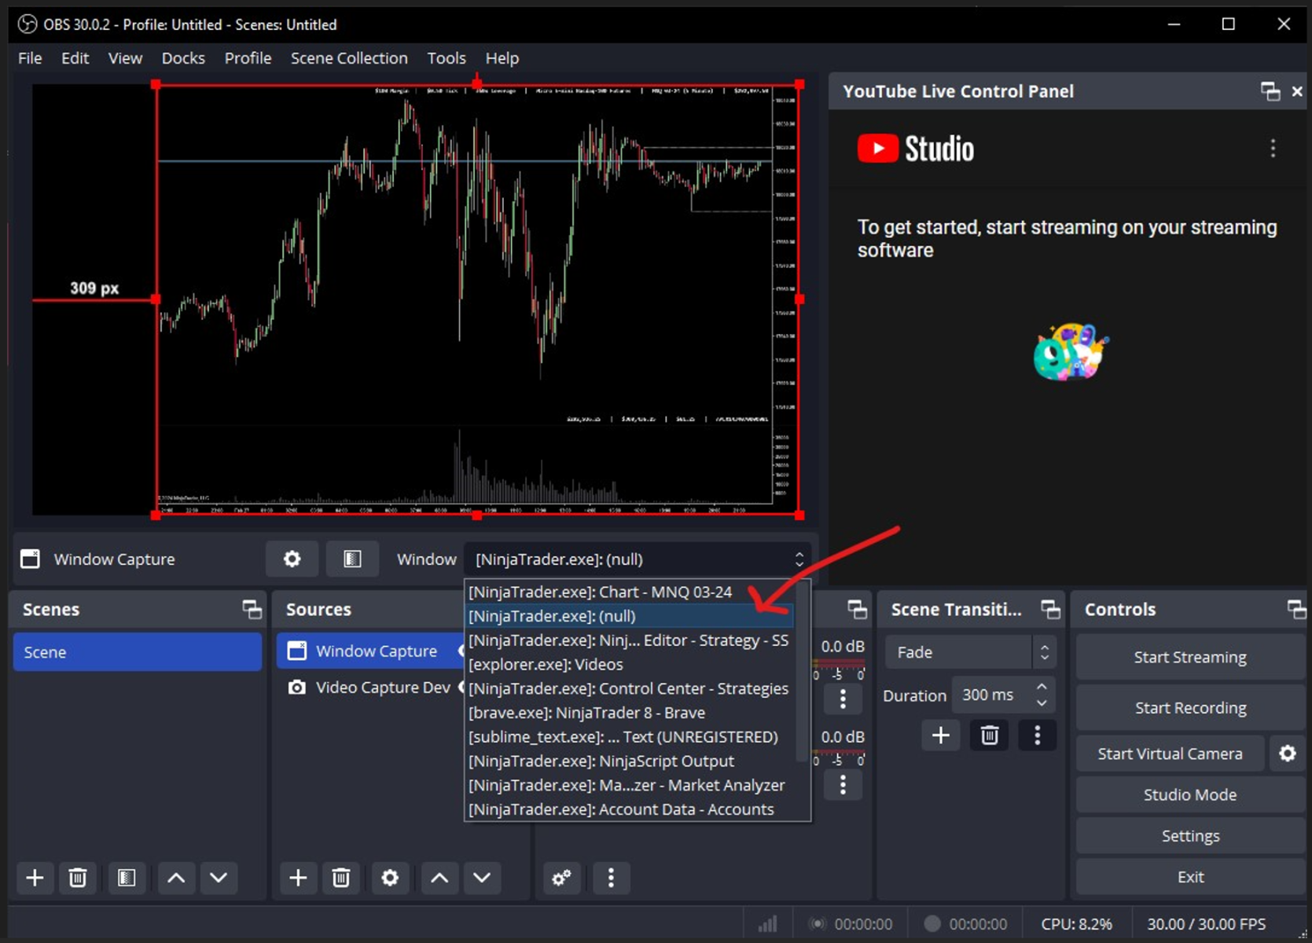Viewport: 1312px width, 943px height.
Task: Open the Profile menu
Action: tap(248, 58)
